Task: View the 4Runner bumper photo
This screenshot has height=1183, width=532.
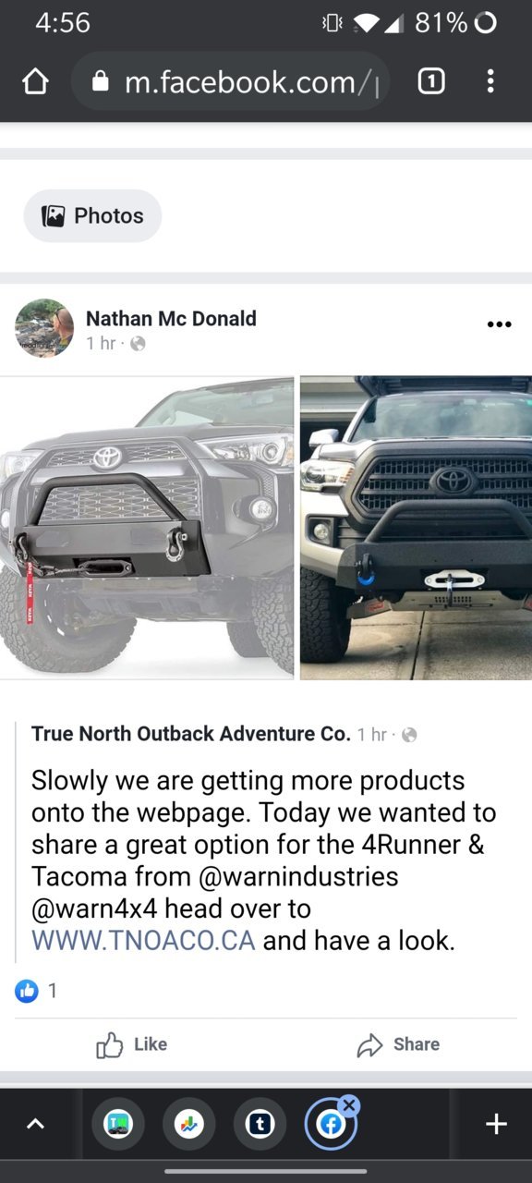Action: click(x=147, y=528)
